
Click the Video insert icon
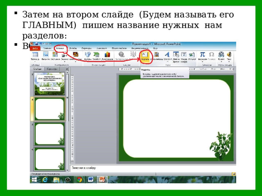(221, 54)
